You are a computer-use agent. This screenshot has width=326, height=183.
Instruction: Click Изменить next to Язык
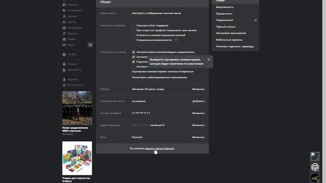pyautogui.click(x=198, y=137)
